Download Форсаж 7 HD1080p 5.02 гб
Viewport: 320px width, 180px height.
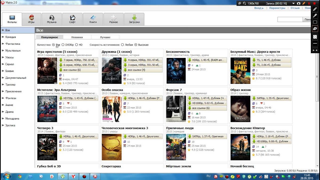tap(207, 103)
